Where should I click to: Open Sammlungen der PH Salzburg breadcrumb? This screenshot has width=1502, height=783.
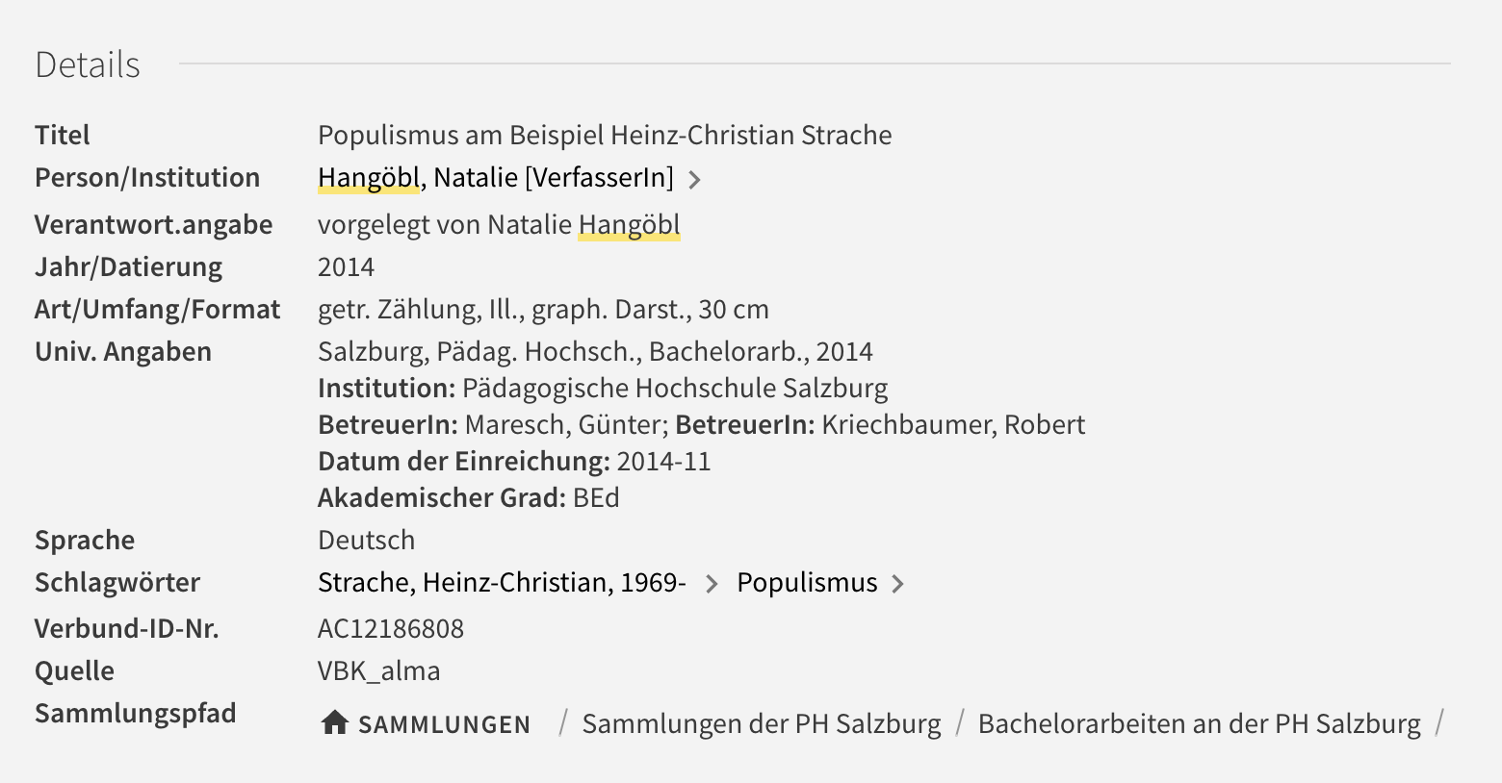point(762,723)
